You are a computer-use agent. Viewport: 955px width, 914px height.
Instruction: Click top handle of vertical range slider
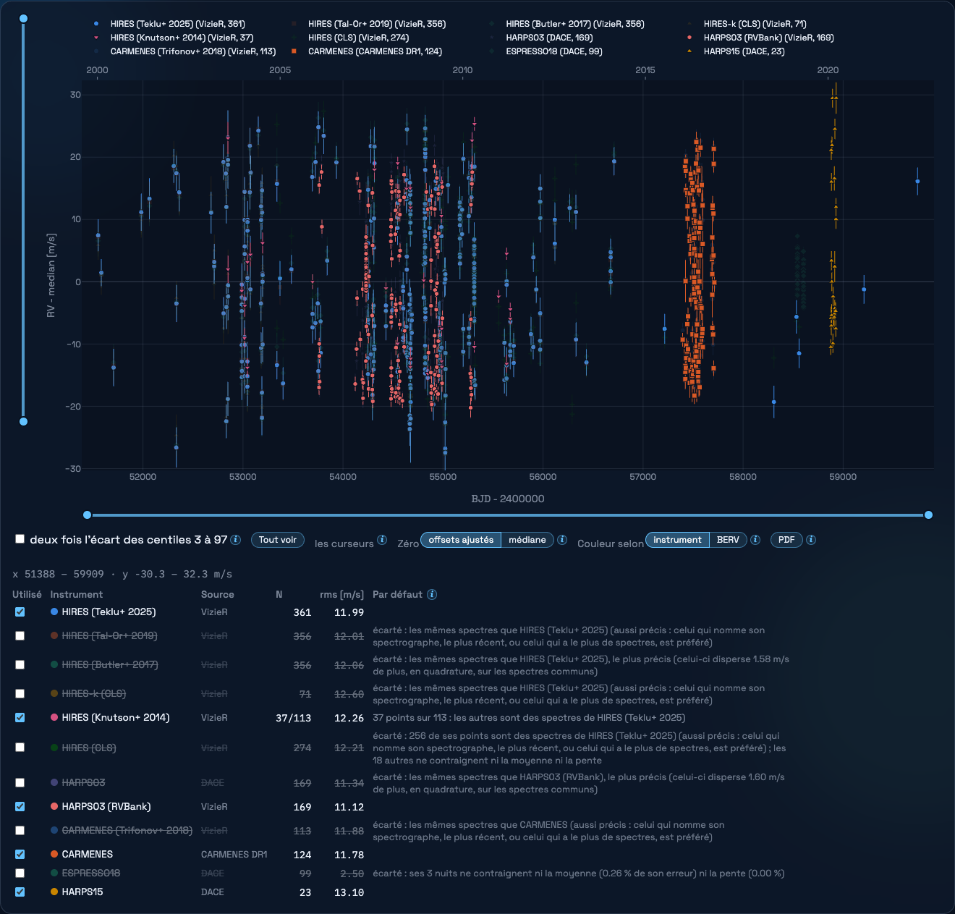[x=24, y=19]
